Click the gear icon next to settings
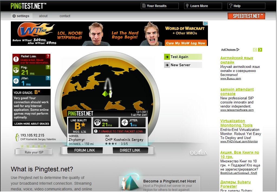This screenshot has height=192, width=277. [x=14, y=16]
